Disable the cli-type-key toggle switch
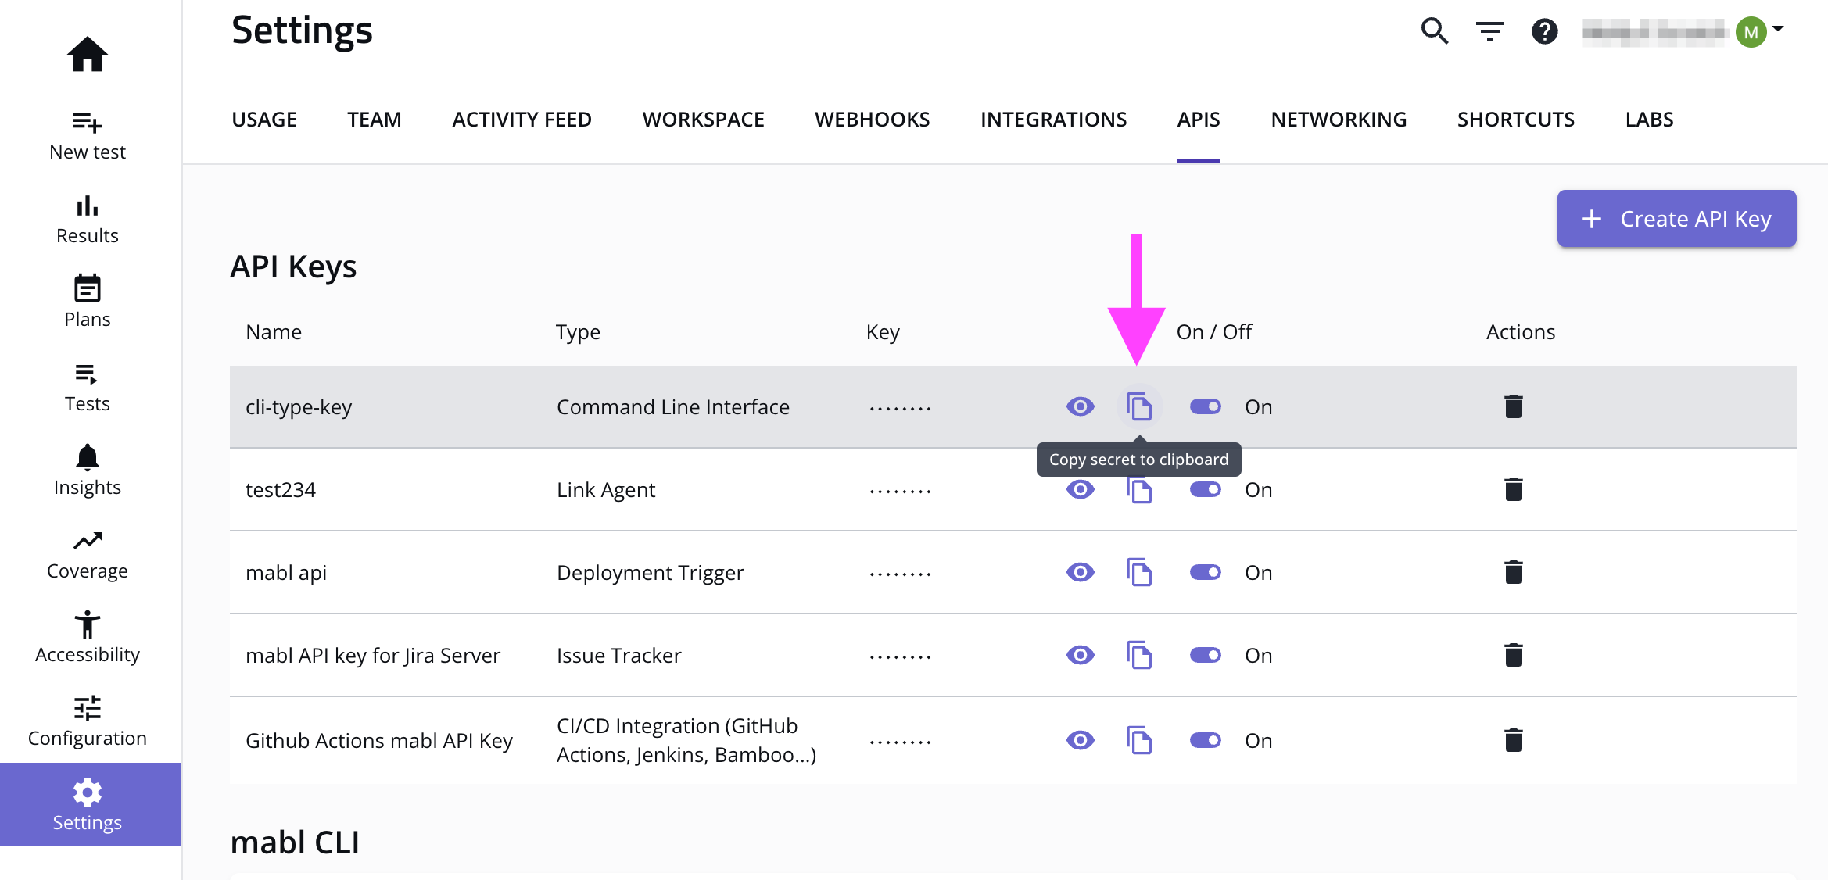This screenshot has height=880, width=1828. (x=1205, y=406)
